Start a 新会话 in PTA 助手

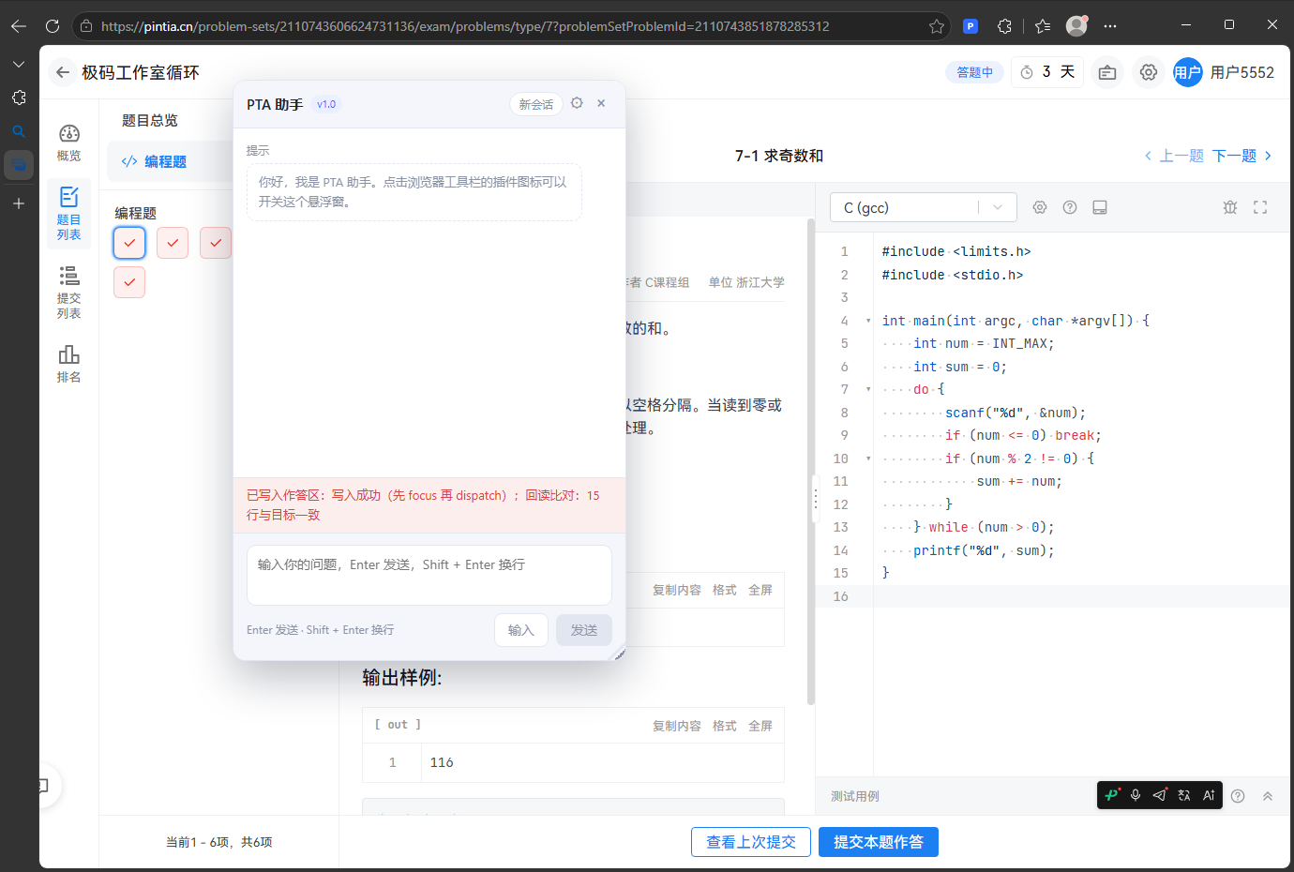tap(536, 104)
